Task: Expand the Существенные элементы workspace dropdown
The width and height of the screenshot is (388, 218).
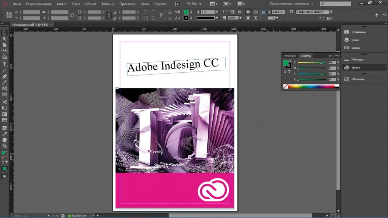Action: click(292, 4)
